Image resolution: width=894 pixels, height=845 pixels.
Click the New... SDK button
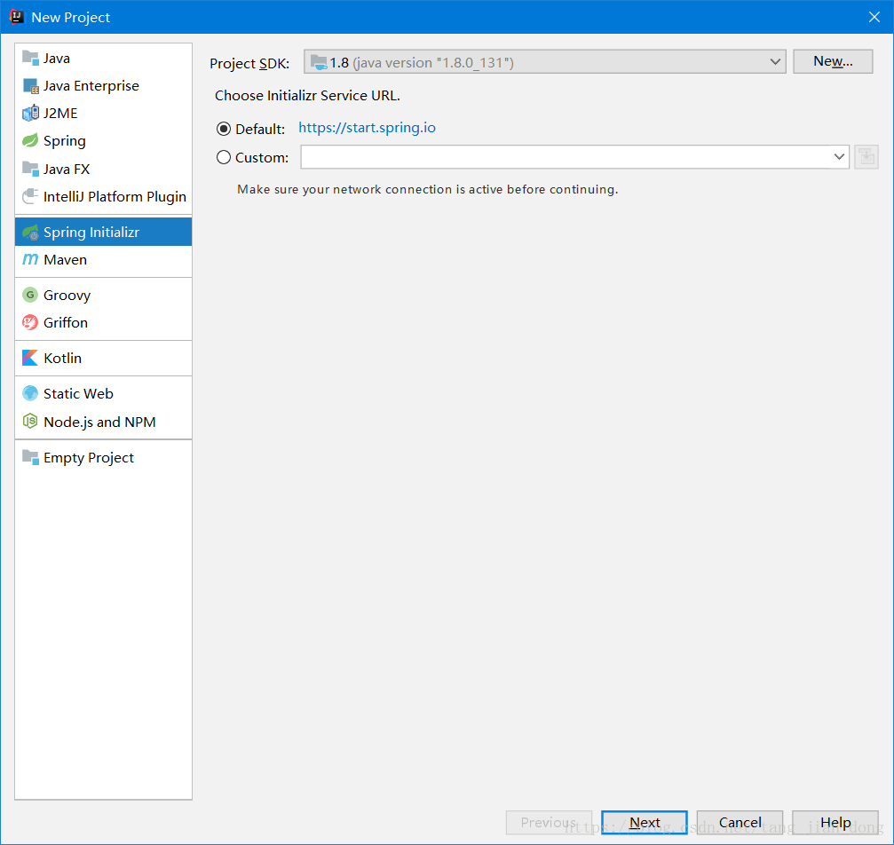[833, 61]
